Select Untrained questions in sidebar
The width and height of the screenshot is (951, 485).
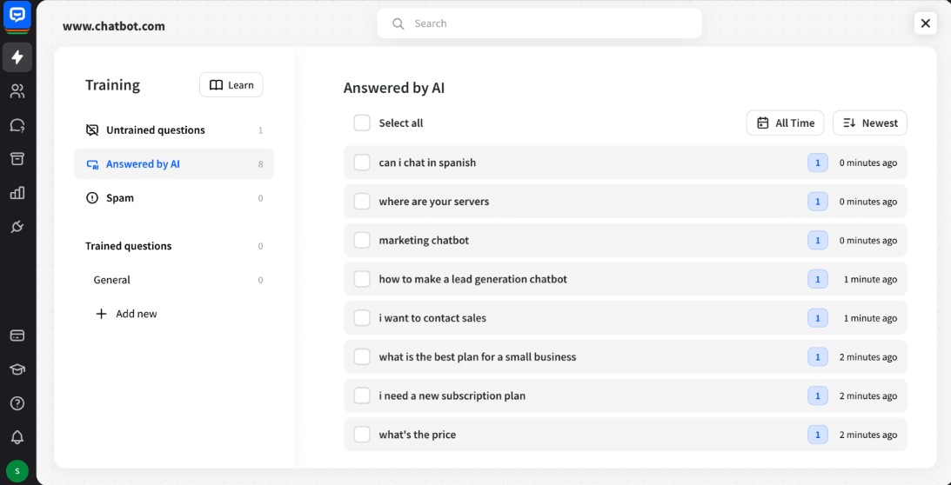174,130
